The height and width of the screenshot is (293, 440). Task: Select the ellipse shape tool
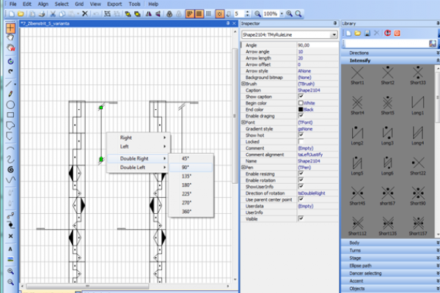(10, 104)
